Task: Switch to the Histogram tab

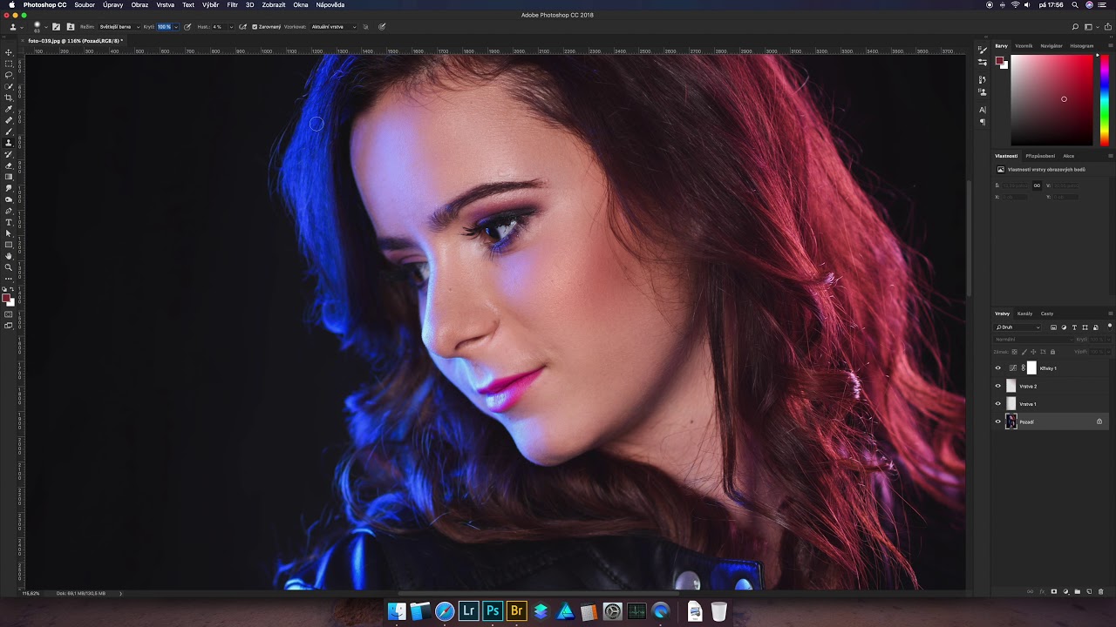Action: [x=1082, y=46]
